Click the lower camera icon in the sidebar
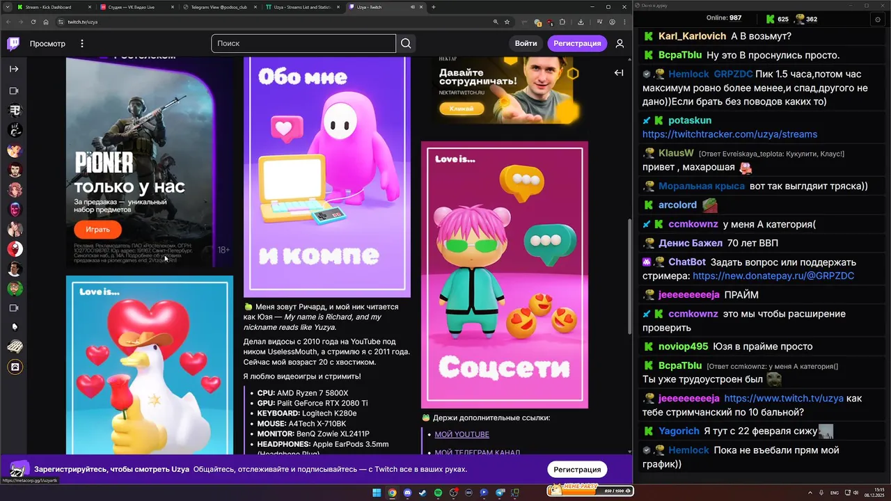891x501 pixels. [x=14, y=308]
